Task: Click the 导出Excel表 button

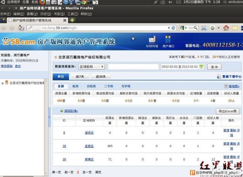Action: (228, 111)
